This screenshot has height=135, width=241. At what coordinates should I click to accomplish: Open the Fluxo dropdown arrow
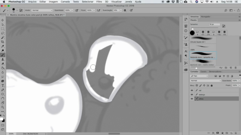94,10
